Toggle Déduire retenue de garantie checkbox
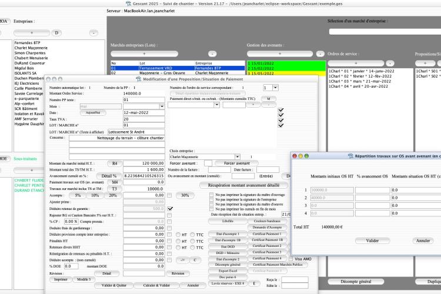The height and width of the screenshot is (294, 441). click(170, 209)
